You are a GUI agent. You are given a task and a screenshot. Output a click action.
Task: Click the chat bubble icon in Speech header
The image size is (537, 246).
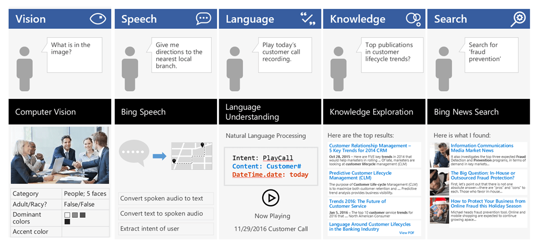point(203,19)
